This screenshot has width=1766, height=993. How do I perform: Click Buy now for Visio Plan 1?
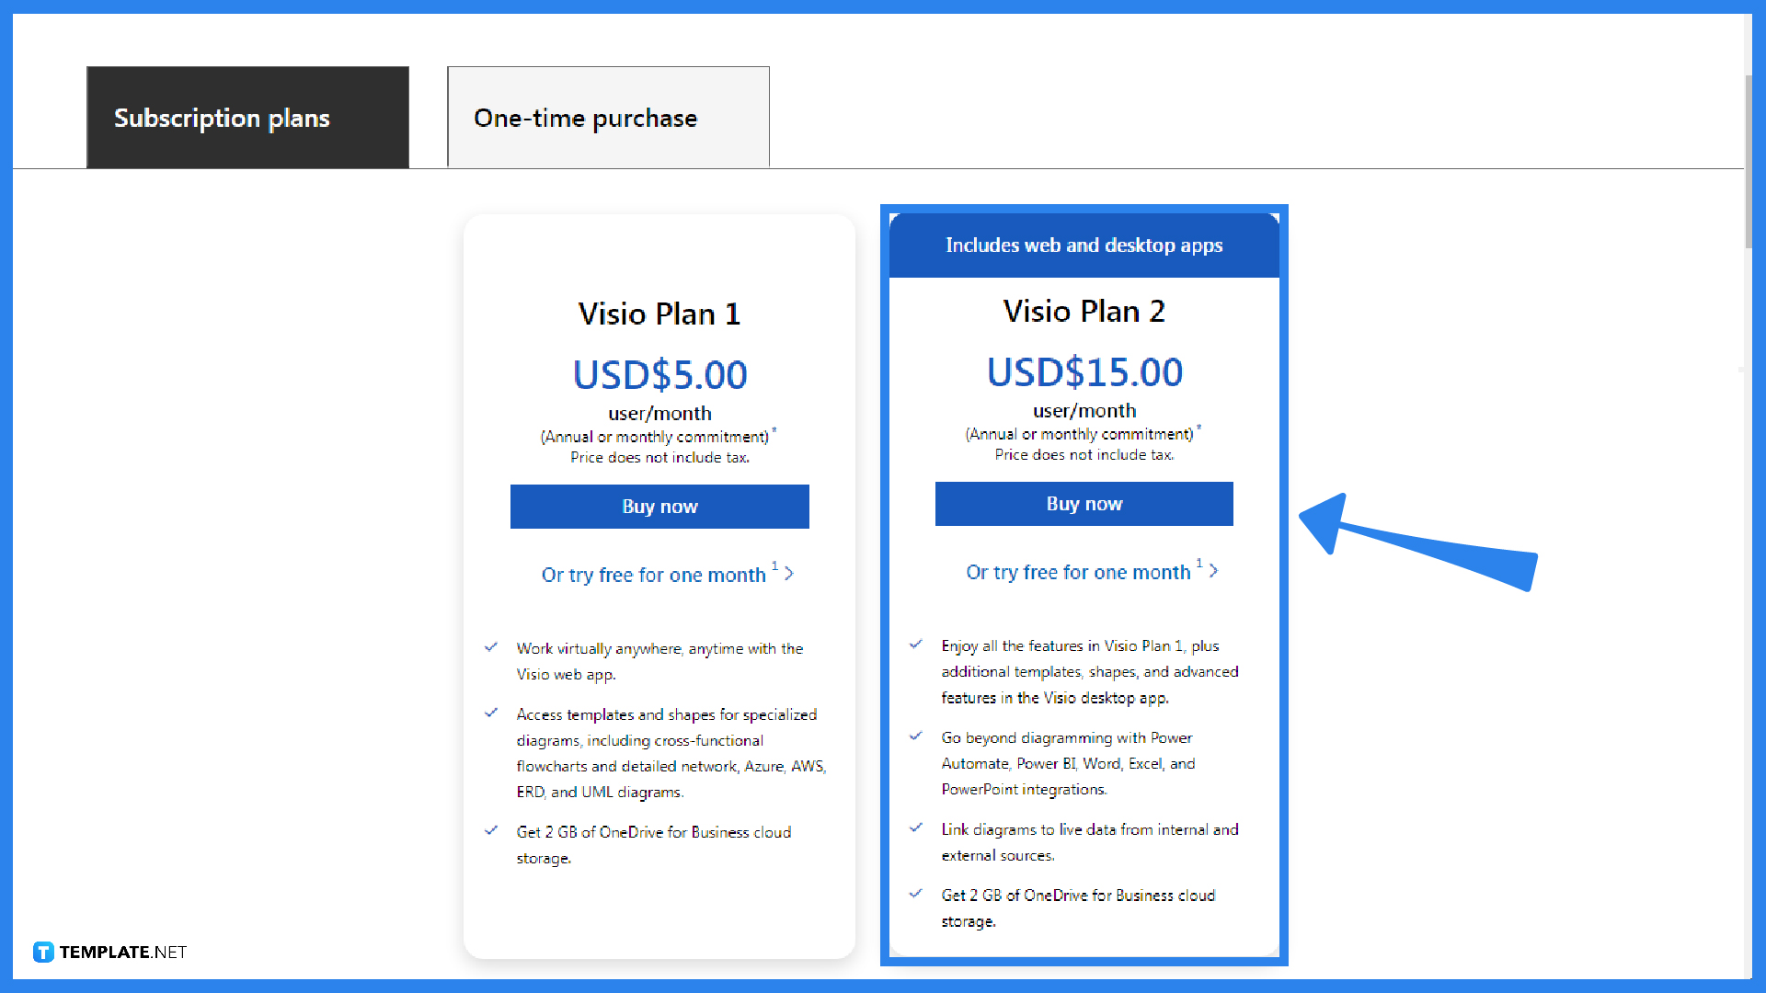point(659,506)
